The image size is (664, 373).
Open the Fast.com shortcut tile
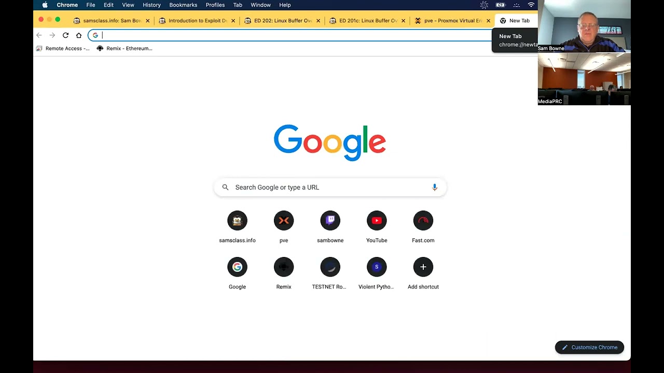click(423, 227)
